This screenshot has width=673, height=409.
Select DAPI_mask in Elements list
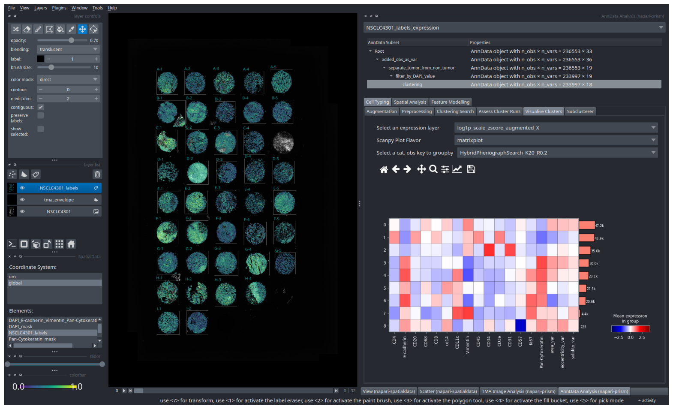pyautogui.click(x=52, y=326)
